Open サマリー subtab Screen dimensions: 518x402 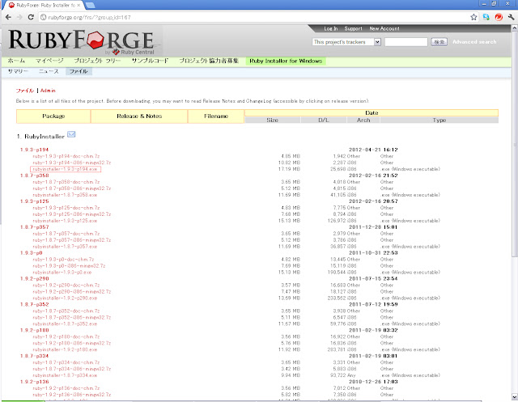18,71
